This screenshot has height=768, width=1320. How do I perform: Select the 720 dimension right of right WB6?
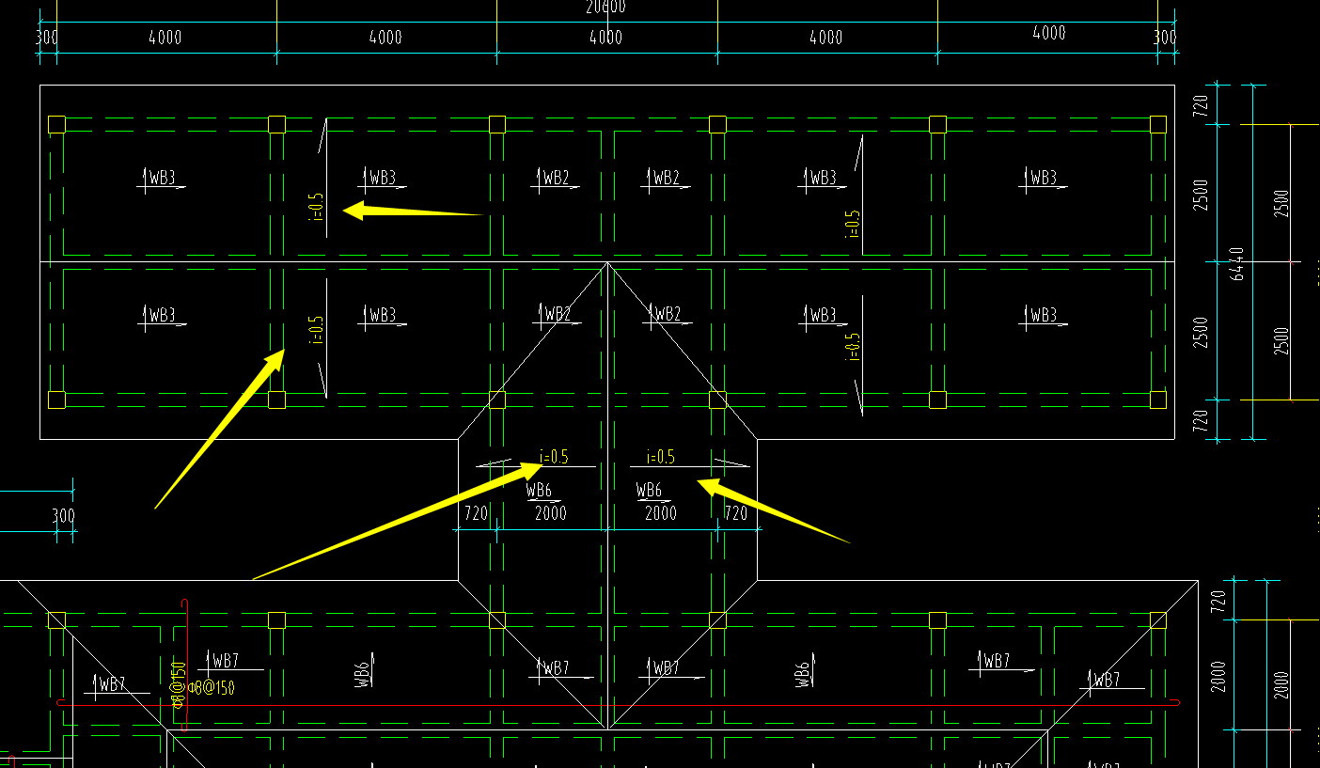(736, 513)
